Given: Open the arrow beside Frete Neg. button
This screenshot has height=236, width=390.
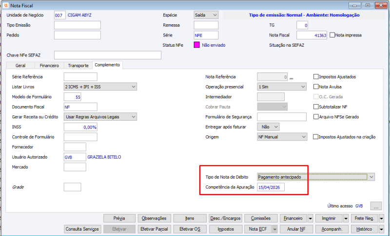Looking at the screenshot, I should point(381,218).
